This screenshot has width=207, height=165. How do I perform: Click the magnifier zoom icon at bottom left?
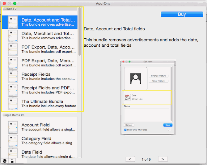[x=5, y=161]
